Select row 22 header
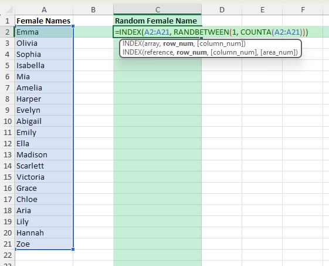 click(8, 255)
